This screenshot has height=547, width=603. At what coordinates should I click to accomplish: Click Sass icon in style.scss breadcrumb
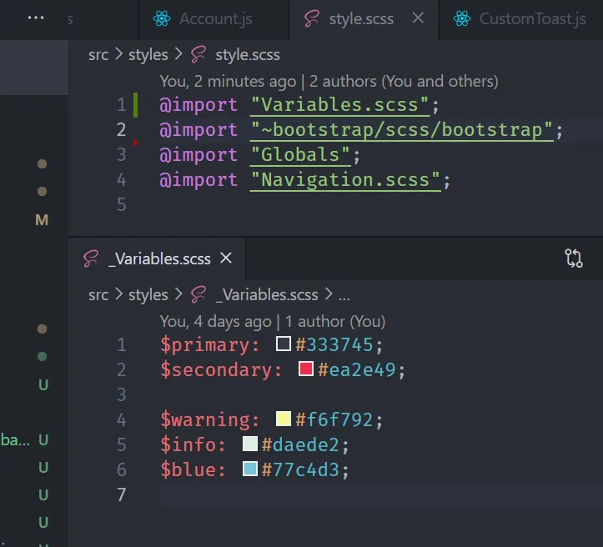coord(198,55)
